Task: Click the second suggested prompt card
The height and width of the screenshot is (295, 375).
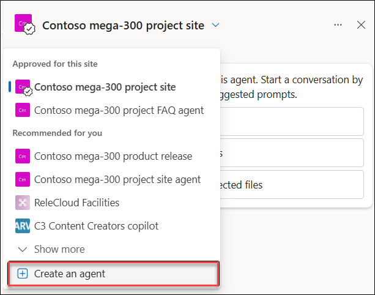Action: (292, 153)
